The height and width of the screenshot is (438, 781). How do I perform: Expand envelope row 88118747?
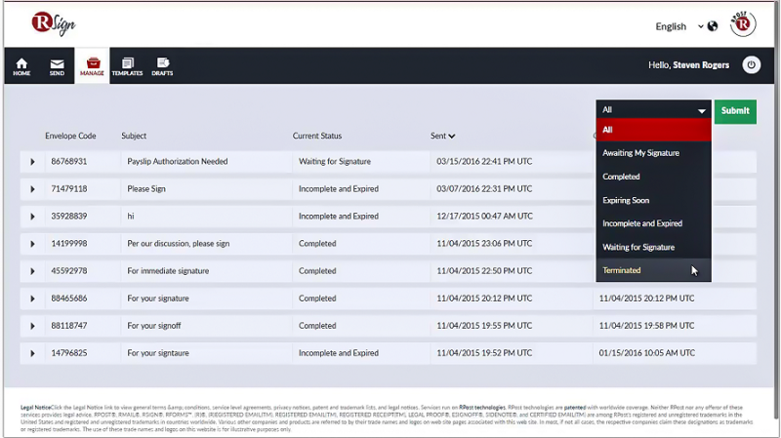tap(32, 326)
